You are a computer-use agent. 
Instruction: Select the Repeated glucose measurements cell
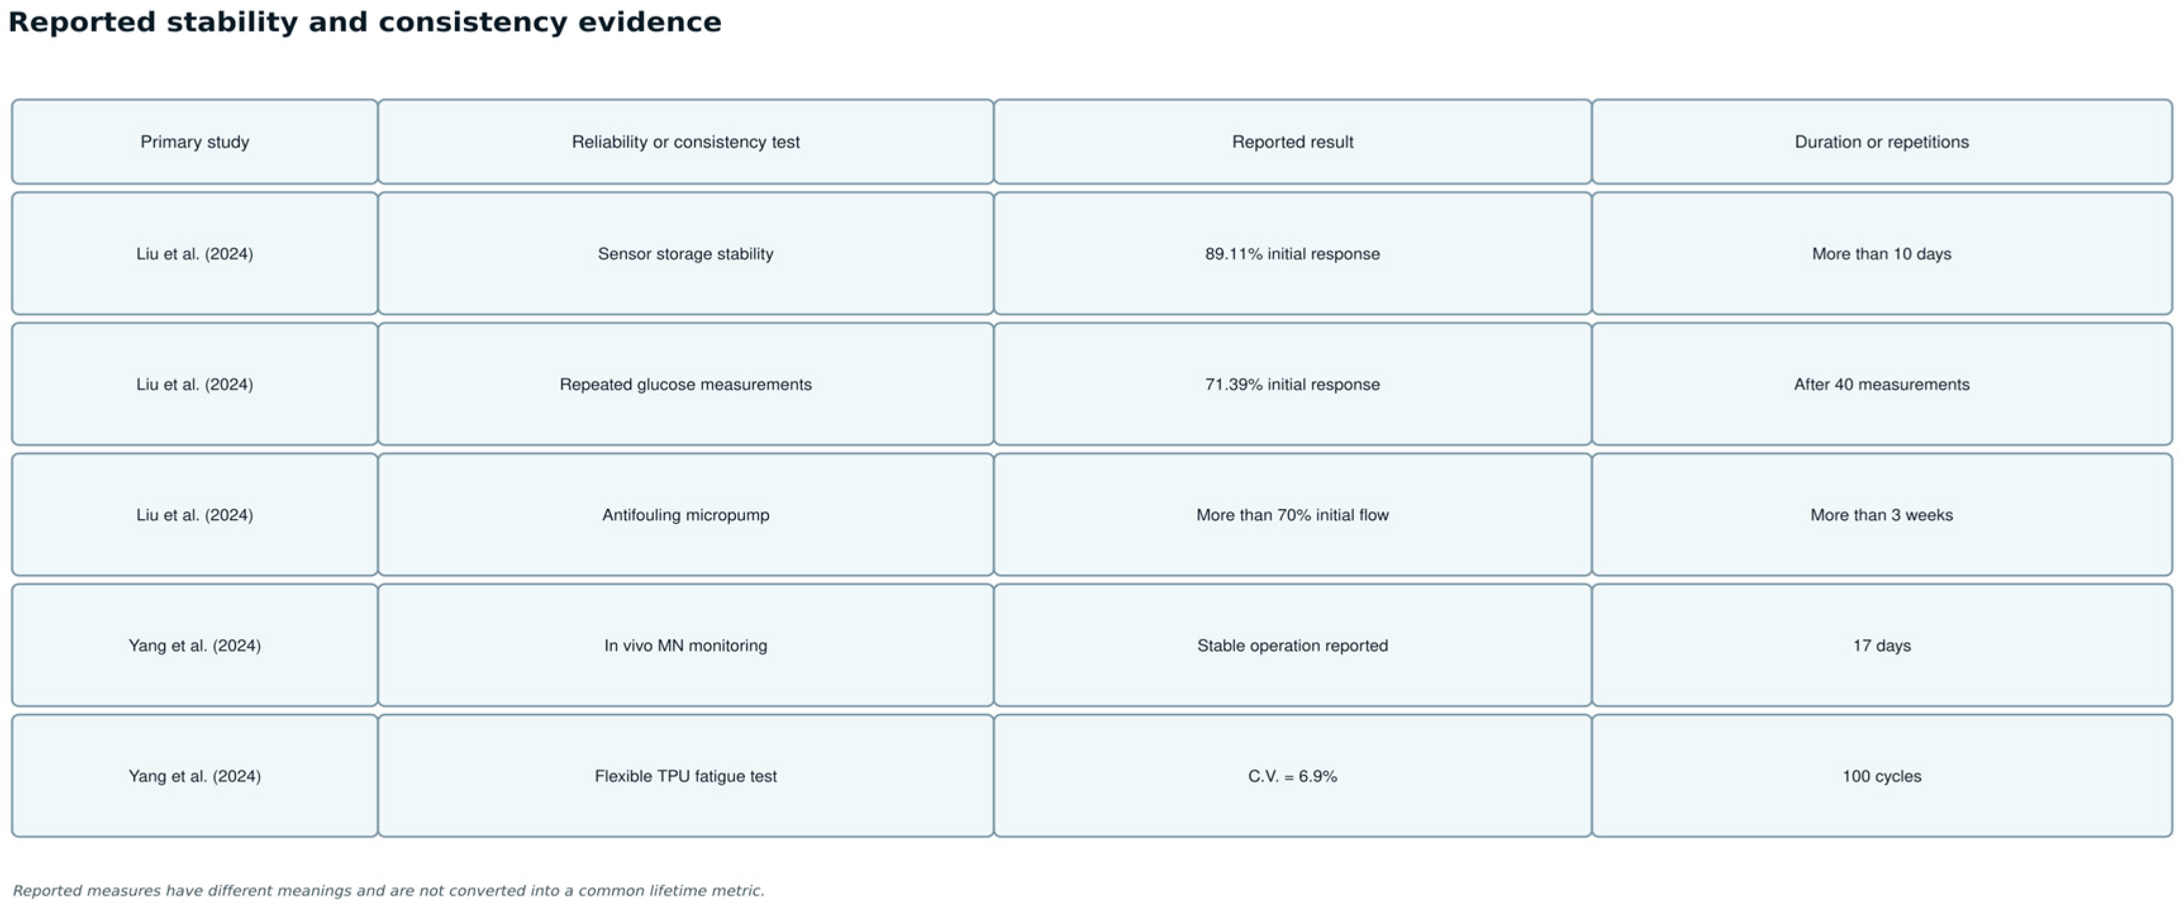point(685,384)
